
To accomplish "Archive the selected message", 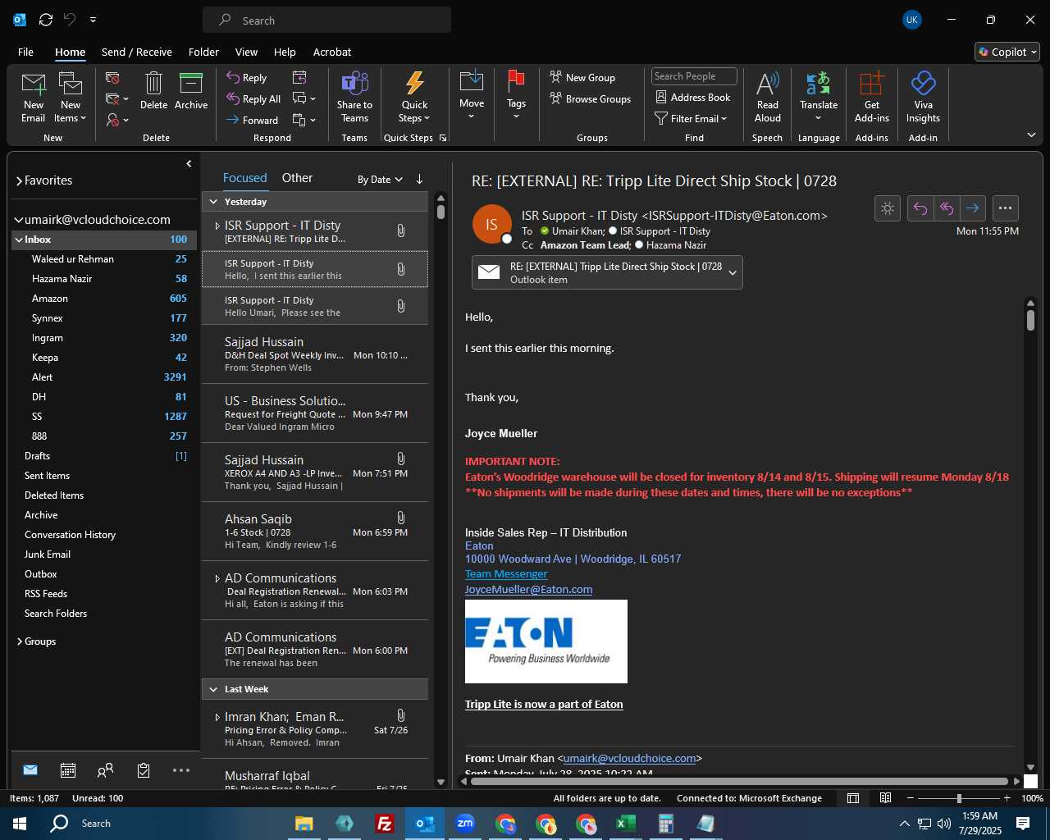I will coord(191,91).
